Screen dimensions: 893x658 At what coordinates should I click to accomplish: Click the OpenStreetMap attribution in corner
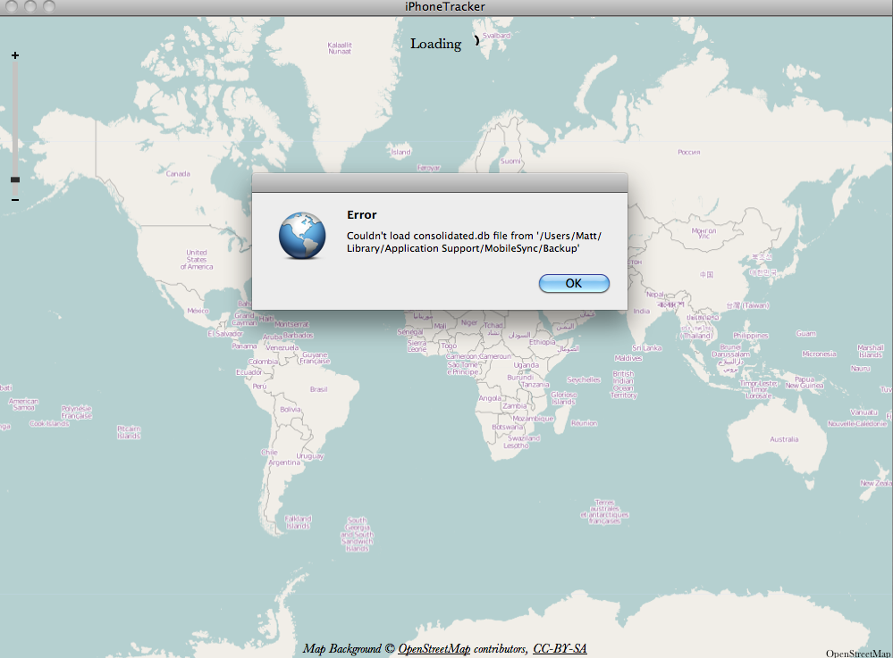pos(859,654)
